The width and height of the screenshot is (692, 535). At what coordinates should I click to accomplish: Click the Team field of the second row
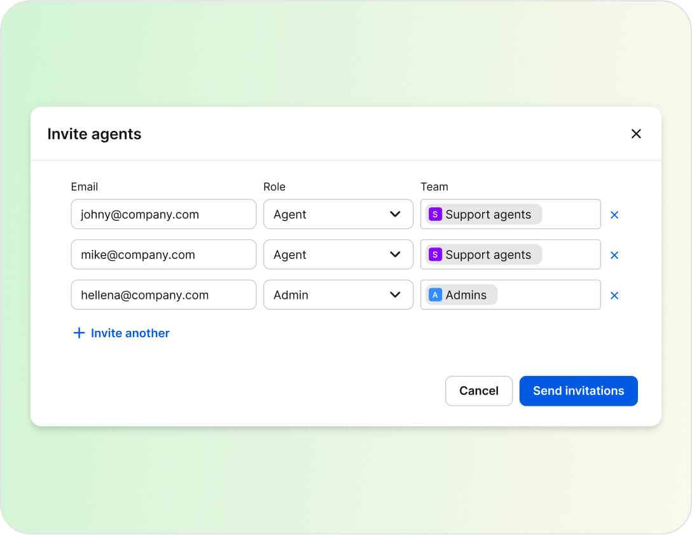tap(510, 254)
